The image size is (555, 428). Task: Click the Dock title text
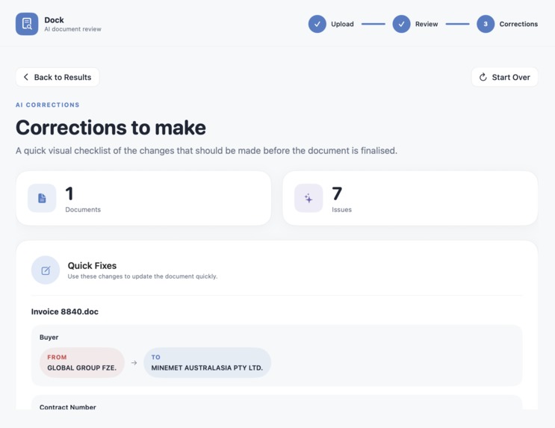(54, 20)
